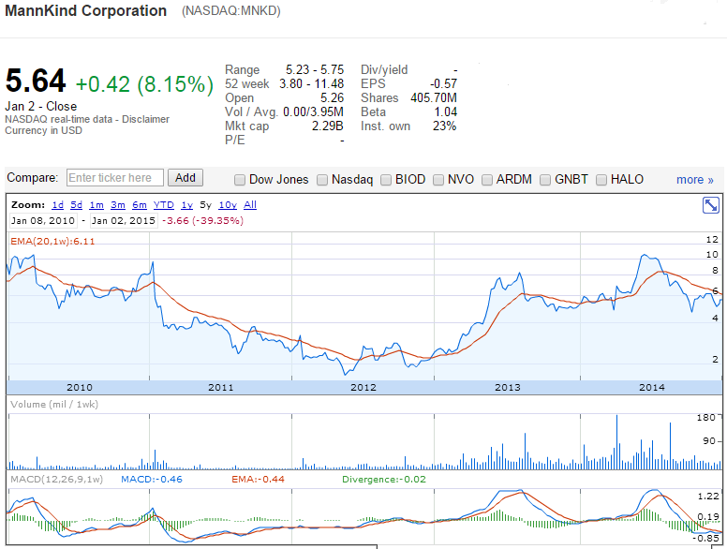This screenshot has width=727, height=549.
Task: Click the 'Volume (mil / 1wk)' label
Action: click(54, 405)
